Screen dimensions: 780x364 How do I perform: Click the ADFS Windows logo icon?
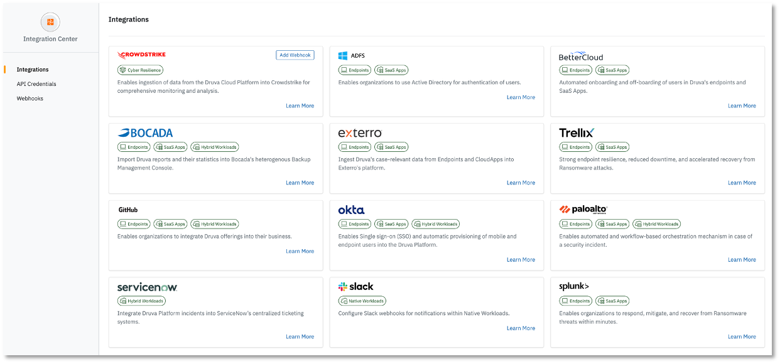point(343,56)
